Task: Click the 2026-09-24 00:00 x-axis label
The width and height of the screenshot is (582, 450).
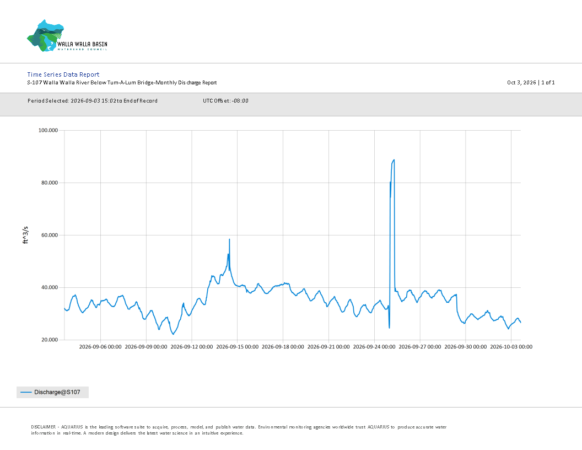Action: tap(374, 347)
